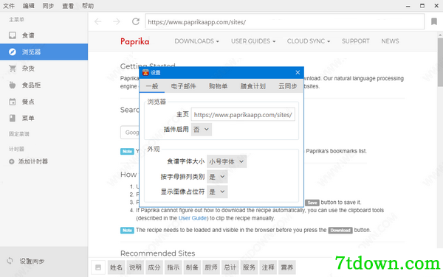Viewport: 443px width, 277px height.
Task: Select the 浏览器 compass icon in sidebar
Action: 13,52
